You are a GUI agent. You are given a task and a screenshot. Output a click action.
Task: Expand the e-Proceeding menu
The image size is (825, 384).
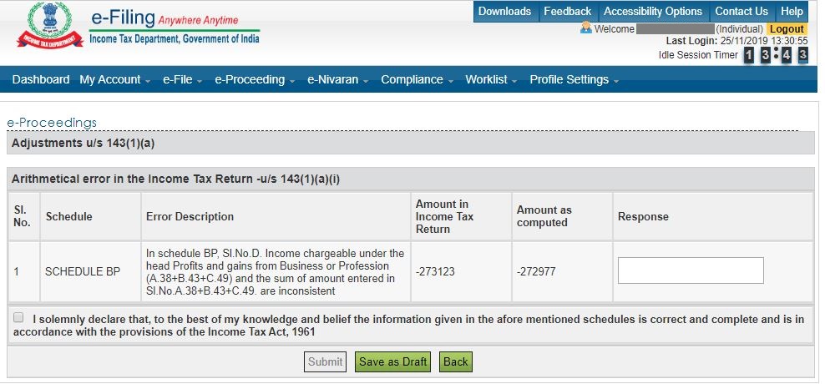tap(255, 80)
